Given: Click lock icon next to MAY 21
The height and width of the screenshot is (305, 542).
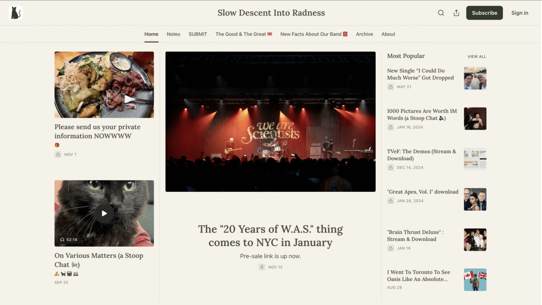Looking at the screenshot, I should (391, 87).
